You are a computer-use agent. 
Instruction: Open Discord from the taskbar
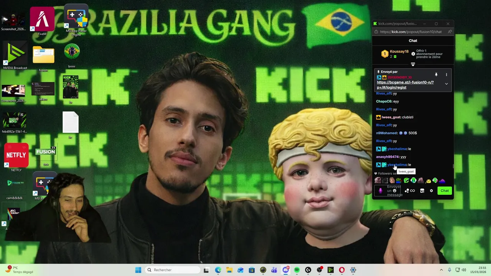(285, 270)
